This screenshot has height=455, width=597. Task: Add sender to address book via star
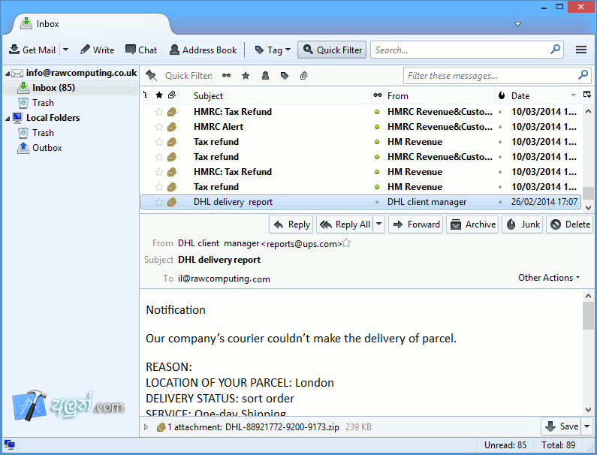346,243
